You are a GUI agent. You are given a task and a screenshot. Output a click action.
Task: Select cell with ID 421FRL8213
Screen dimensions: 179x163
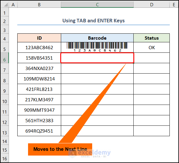(39, 89)
